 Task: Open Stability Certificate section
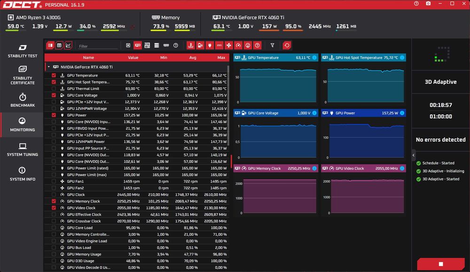pyautogui.click(x=23, y=76)
